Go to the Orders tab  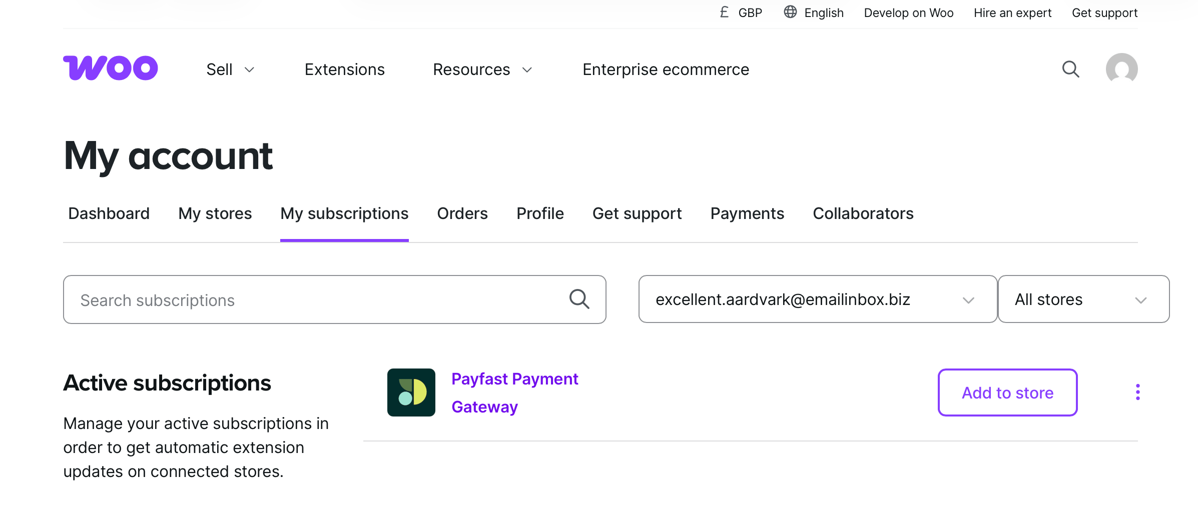click(x=462, y=213)
